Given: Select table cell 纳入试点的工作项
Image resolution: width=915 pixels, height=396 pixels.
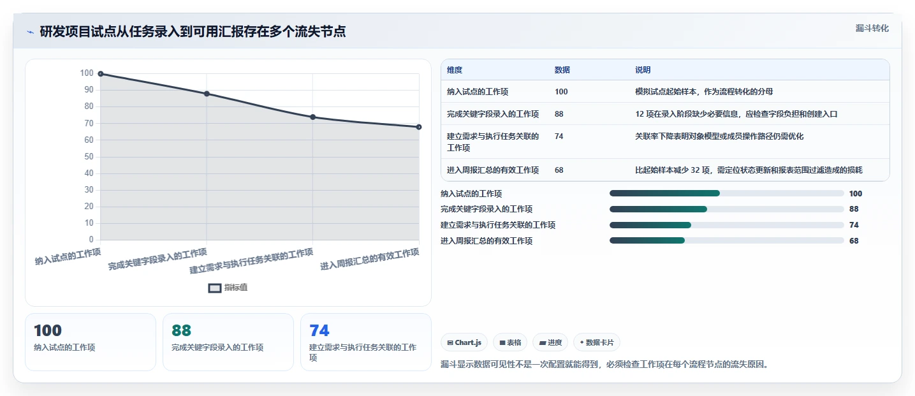Looking at the screenshot, I should click(x=478, y=92).
